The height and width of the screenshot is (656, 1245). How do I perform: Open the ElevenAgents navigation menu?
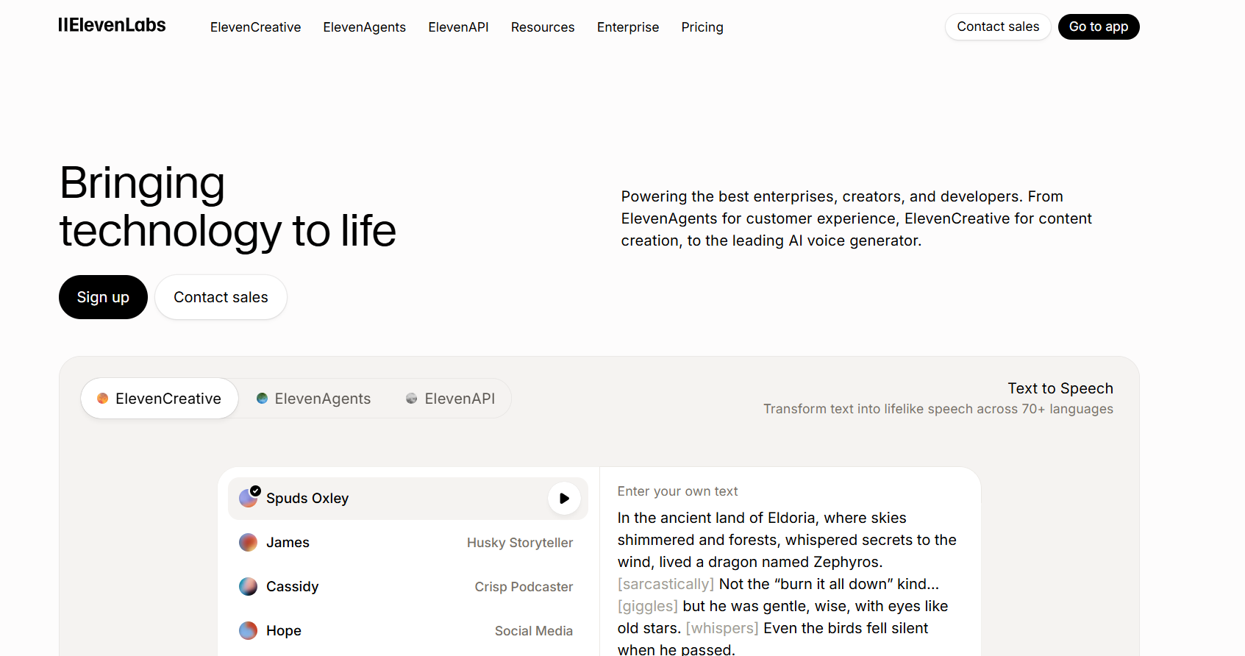[364, 27]
